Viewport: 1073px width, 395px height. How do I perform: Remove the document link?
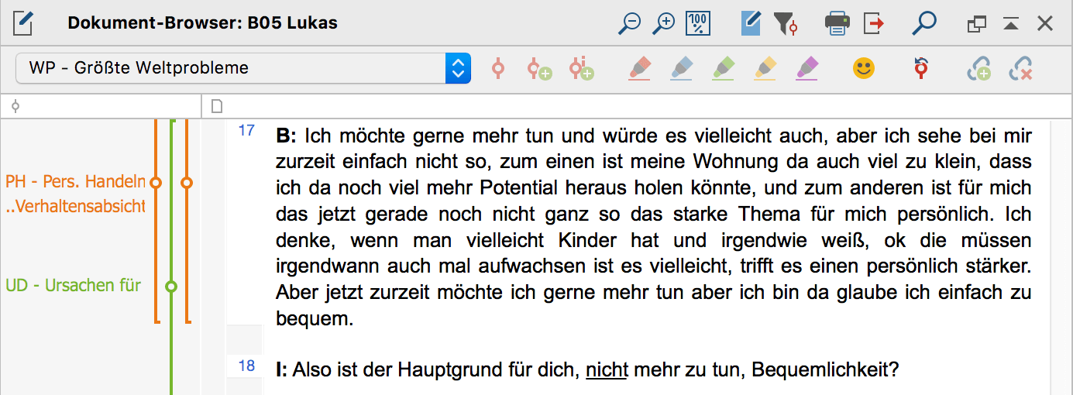(1021, 70)
